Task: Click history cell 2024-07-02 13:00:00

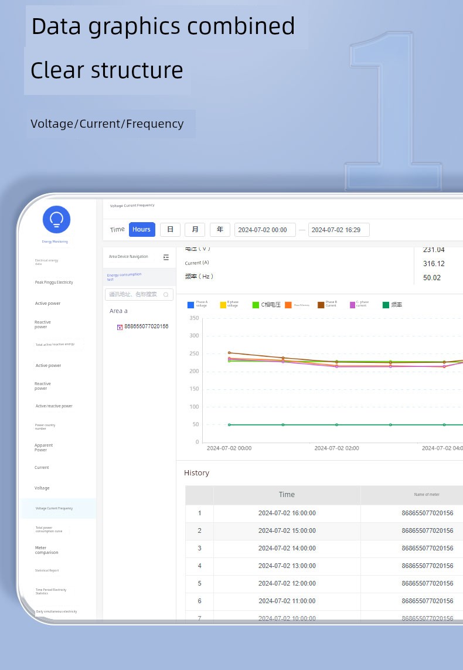Action: [x=287, y=566]
